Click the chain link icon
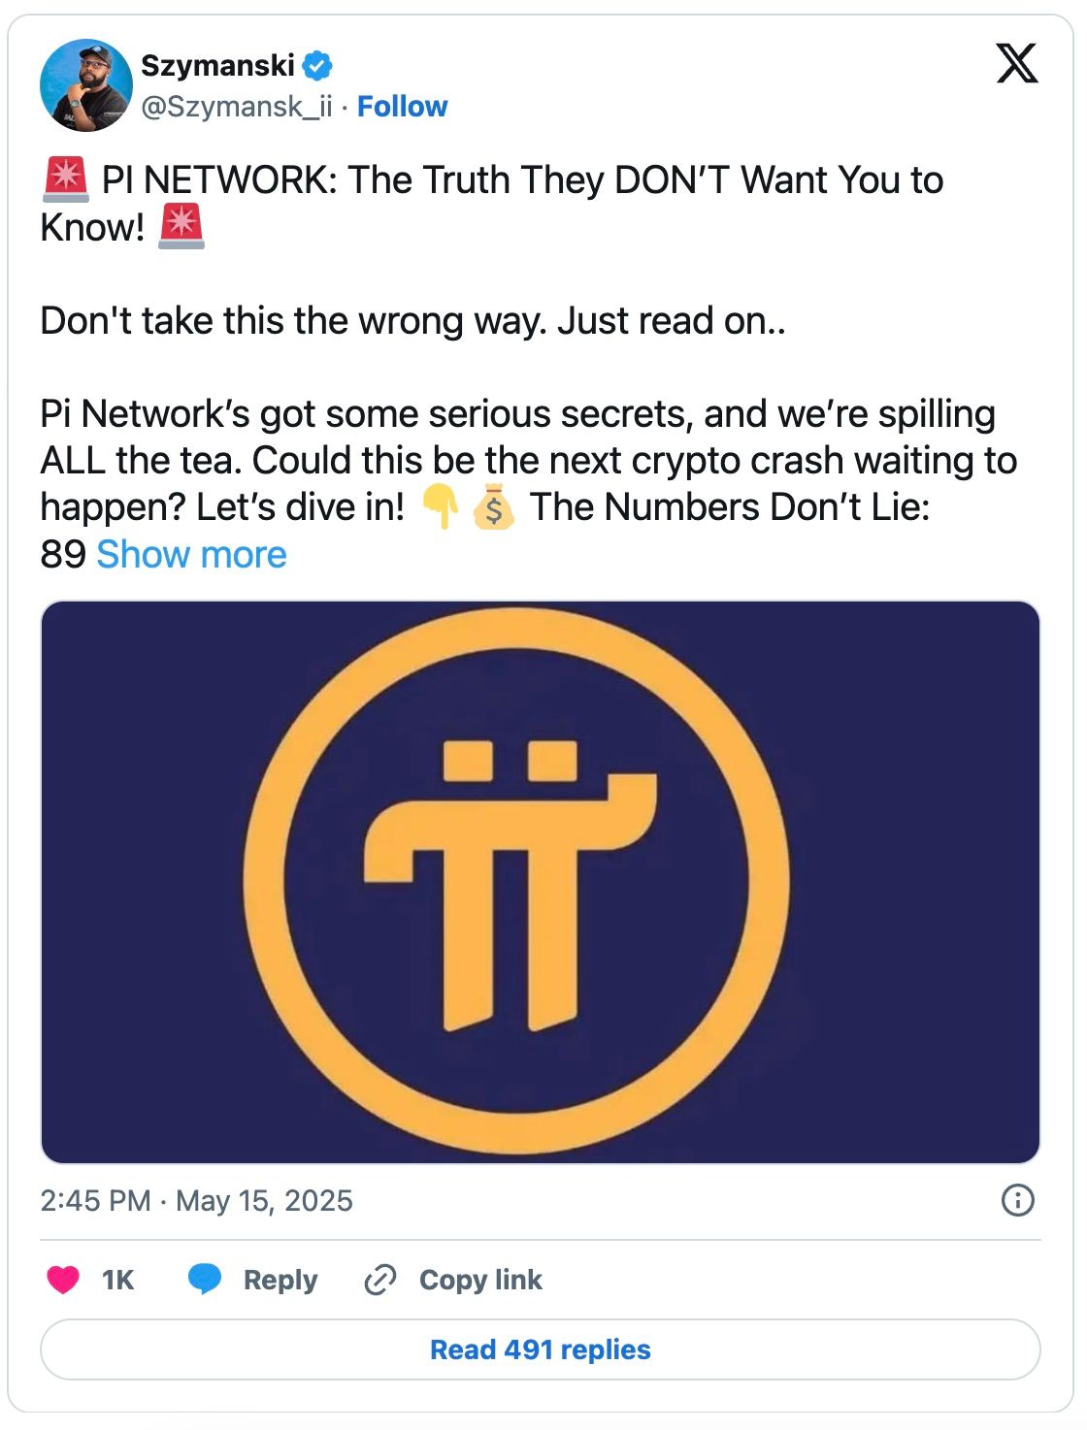1087x1430 pixels. click(379, 1281)
